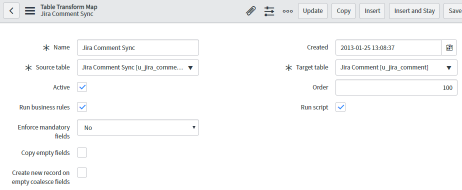Open Enforce mandatory fields dropdown
The width and height of the screenshot is (462, 190).
138,127
